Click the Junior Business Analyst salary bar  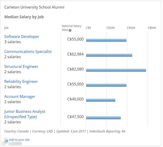click(x=103, y=118)
